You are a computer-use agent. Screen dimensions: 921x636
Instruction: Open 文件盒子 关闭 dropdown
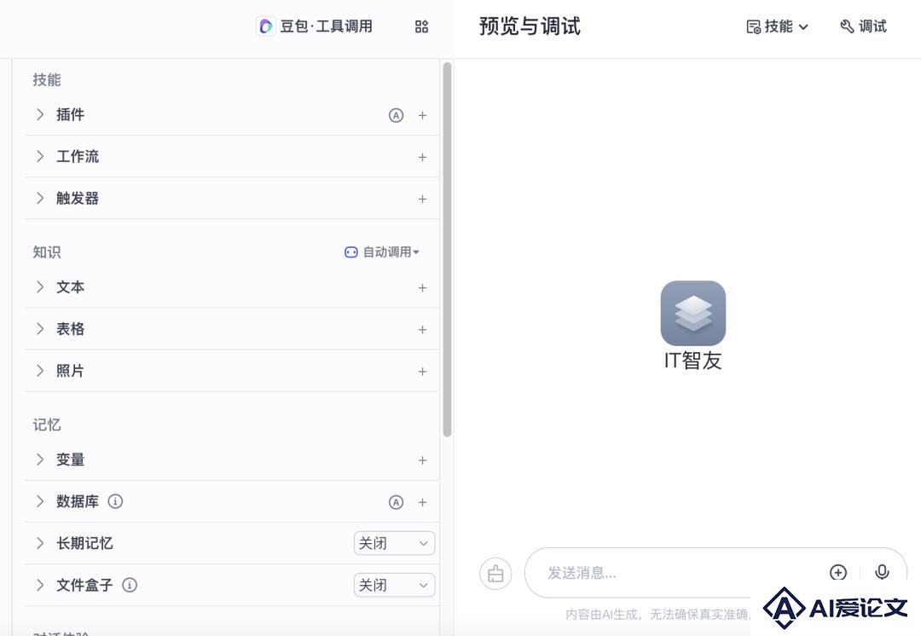[x=394, y=585]
